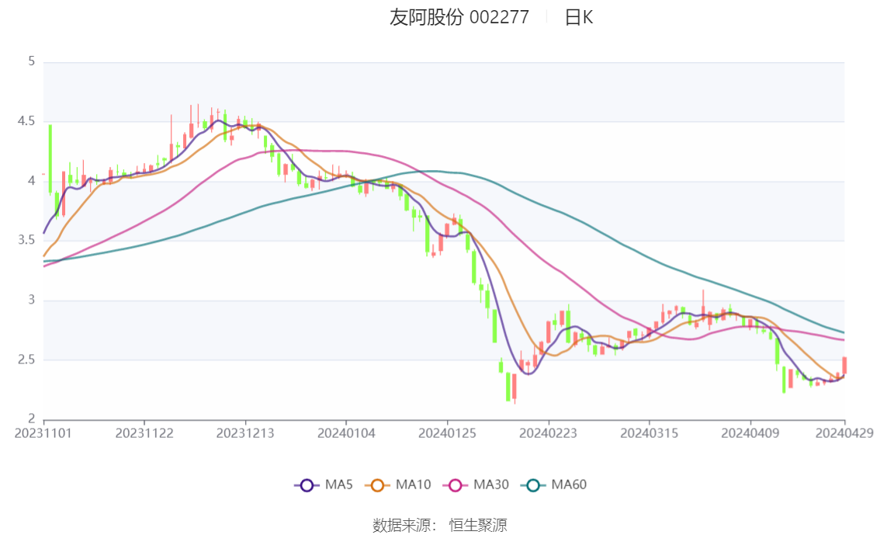Disable the MA60 line via its legend text

click(569, 485)
